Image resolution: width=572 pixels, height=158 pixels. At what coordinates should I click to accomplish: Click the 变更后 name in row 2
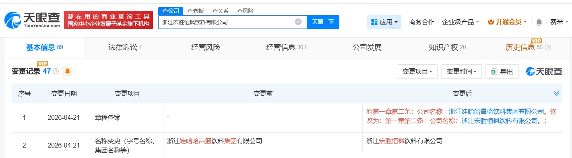(404, 141)
